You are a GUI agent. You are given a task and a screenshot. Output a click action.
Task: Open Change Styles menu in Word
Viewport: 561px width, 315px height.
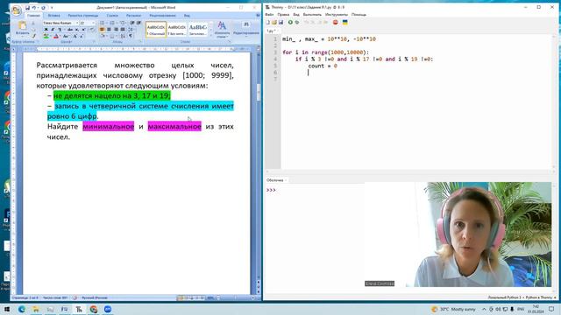pos(222,29)
